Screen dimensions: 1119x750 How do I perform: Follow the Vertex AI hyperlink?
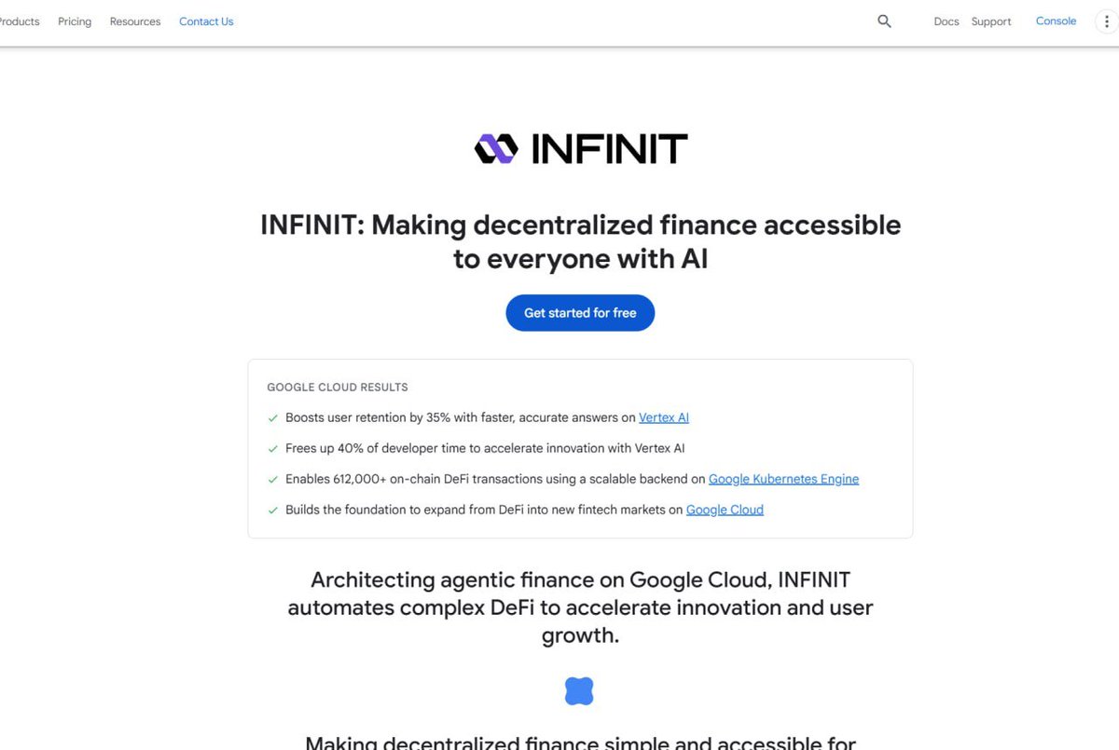[664, 418]
